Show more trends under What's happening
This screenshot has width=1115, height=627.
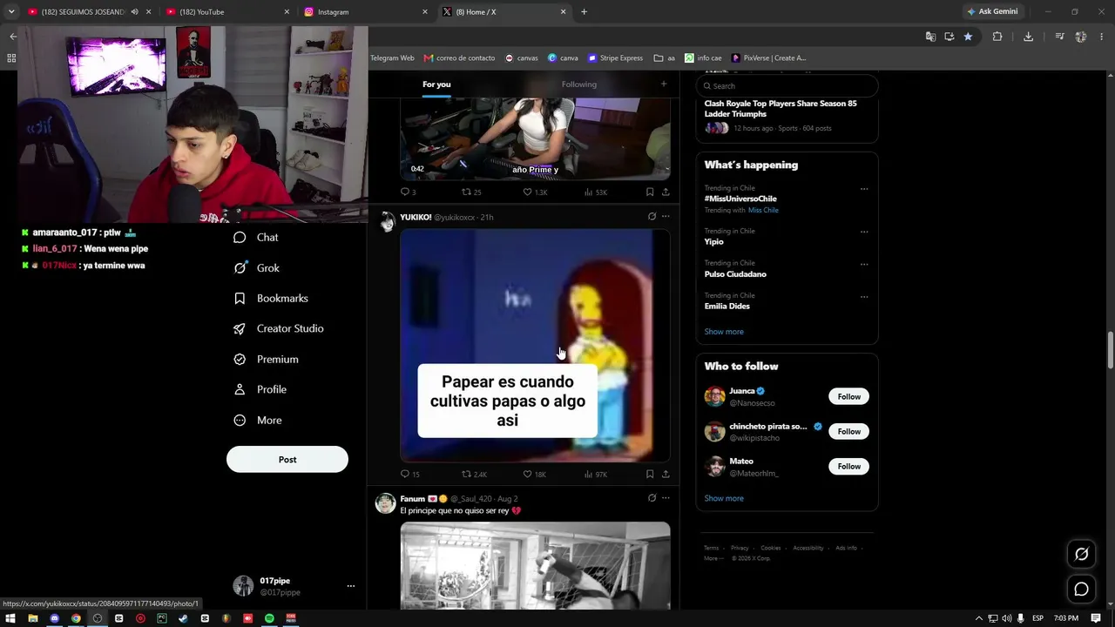coord(724,332)
